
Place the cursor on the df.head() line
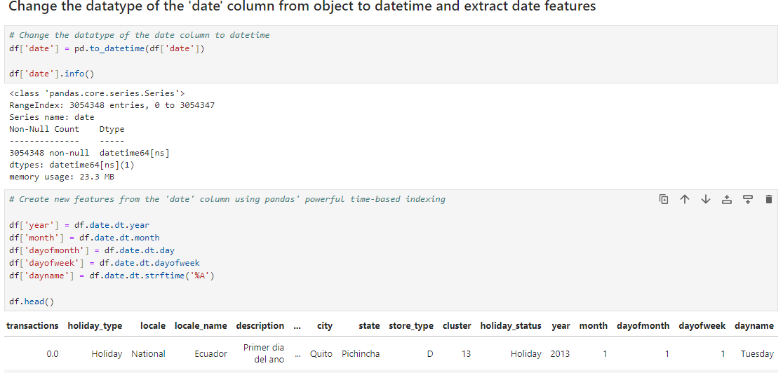(31, 301)
